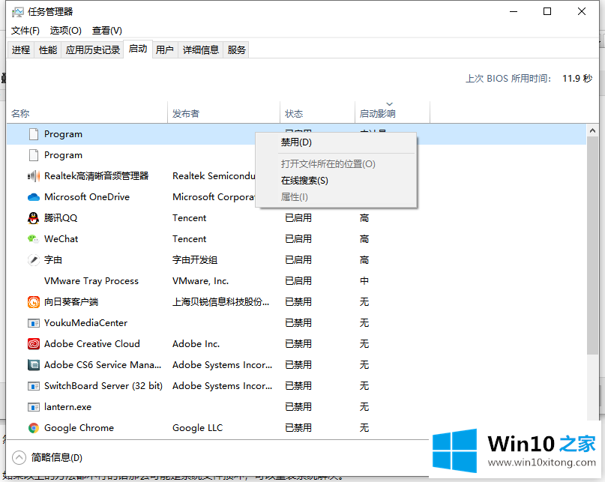Click the Adobe Inc. publisher cell
The image size is (605, 482).
(x=196, y=344)
